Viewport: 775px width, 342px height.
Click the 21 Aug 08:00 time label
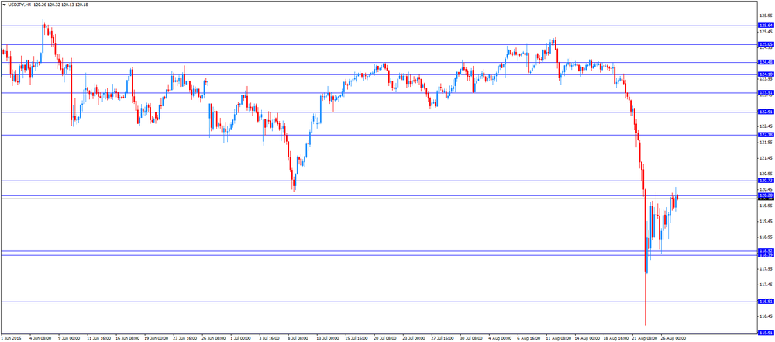[645, 339]
